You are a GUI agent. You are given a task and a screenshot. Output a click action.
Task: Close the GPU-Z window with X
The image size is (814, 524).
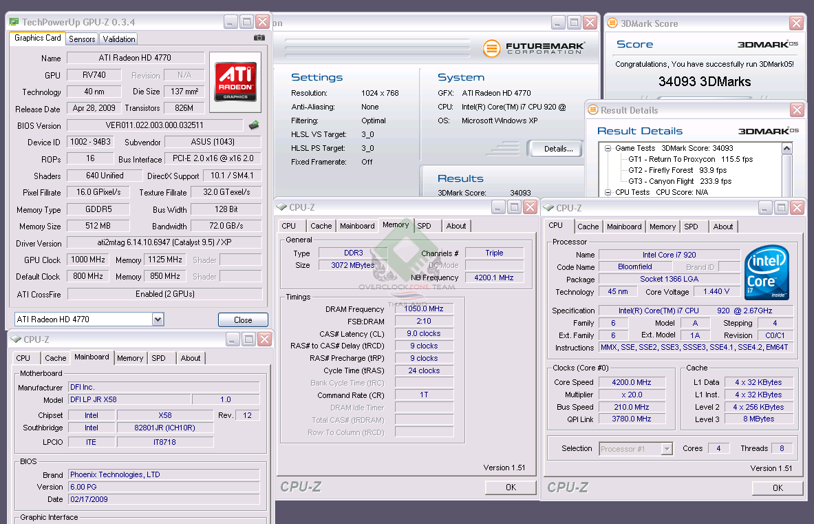(263, 22)
